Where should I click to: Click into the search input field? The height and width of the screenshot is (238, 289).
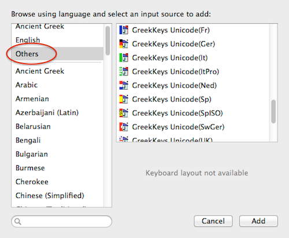[61, 221]
